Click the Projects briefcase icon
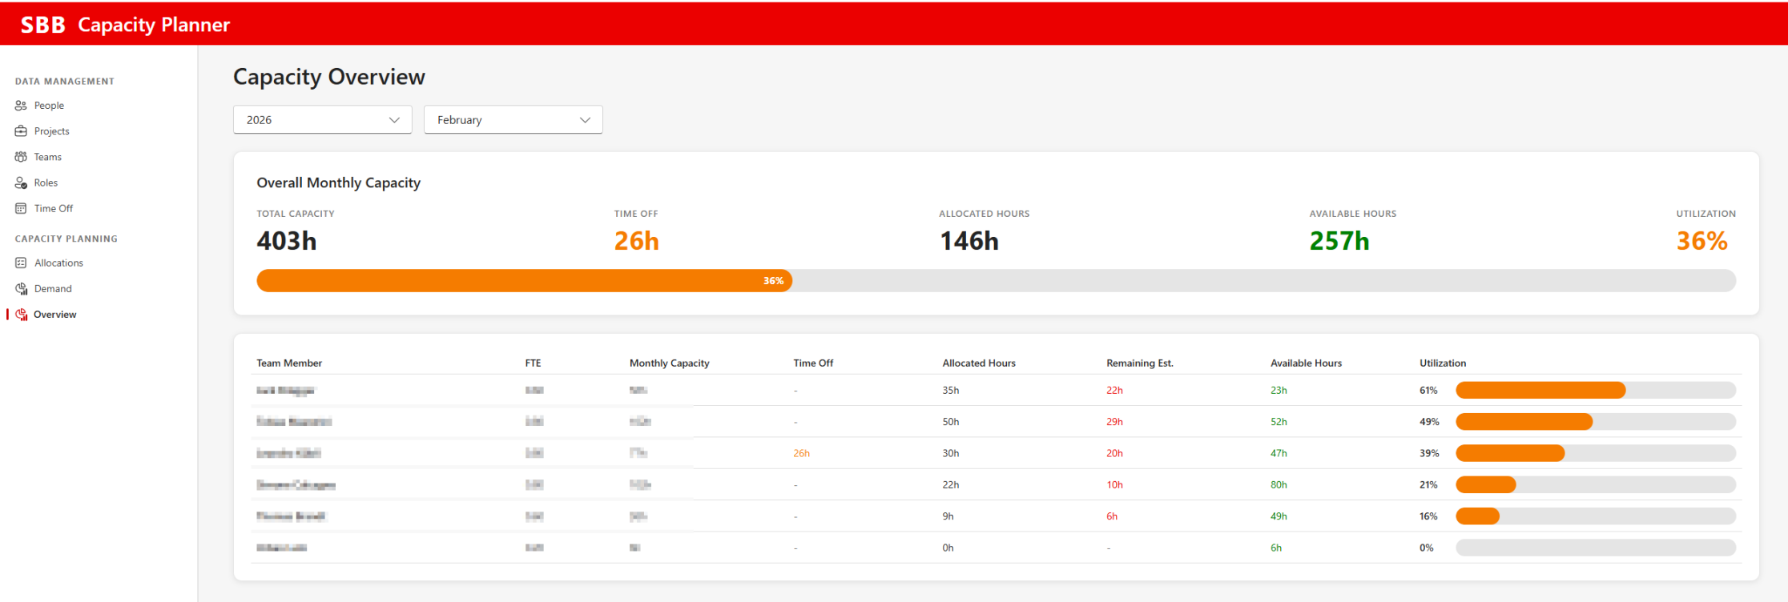The width and height of the screenshot is (1788, 602). (x=21, y=131)
